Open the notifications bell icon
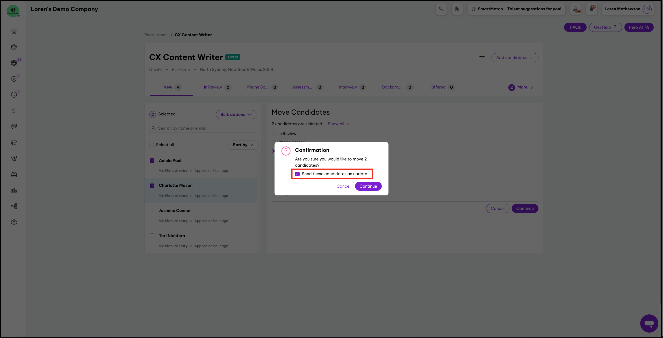Viewport: 663px width, 338px height. (591, 9)
